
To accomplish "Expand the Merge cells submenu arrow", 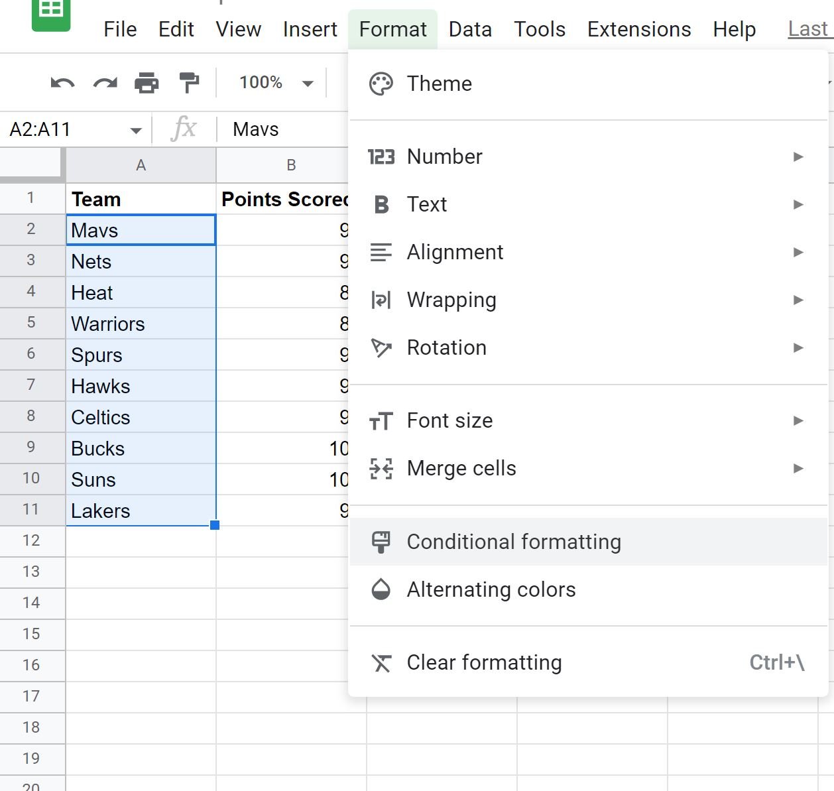I will (798, 469).
